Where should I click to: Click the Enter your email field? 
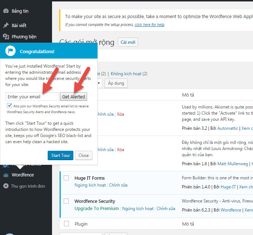(x=32, y=97)
